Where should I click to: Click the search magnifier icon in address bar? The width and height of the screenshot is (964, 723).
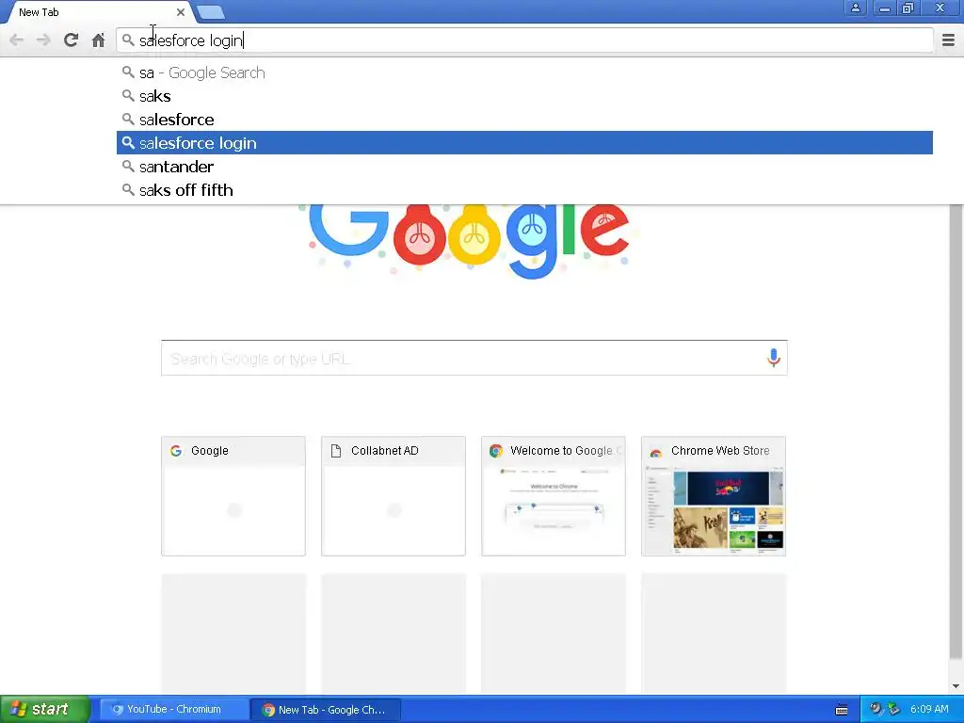128,40
